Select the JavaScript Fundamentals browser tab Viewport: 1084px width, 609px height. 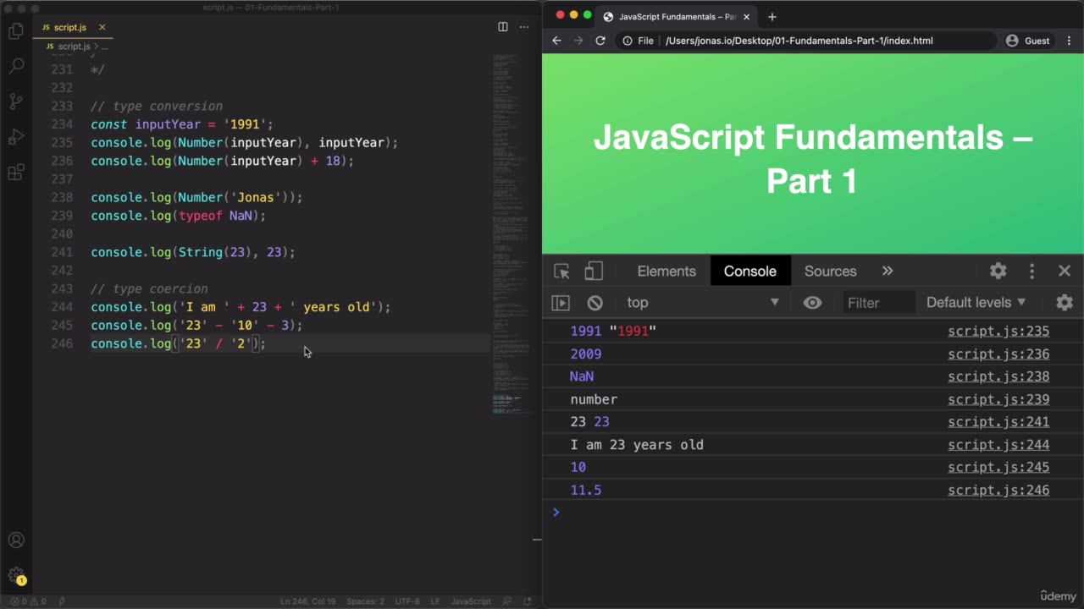[676, 17]
